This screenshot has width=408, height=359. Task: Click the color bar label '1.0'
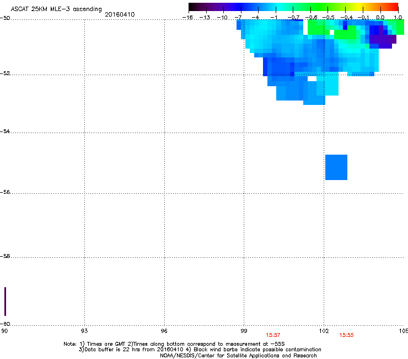(x=398, y=18)
